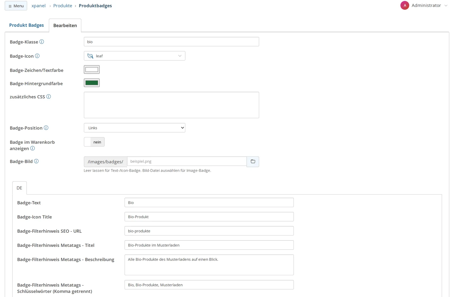Click the Badge-Bild filename field
454x297 pixels.
pos(187,161)
